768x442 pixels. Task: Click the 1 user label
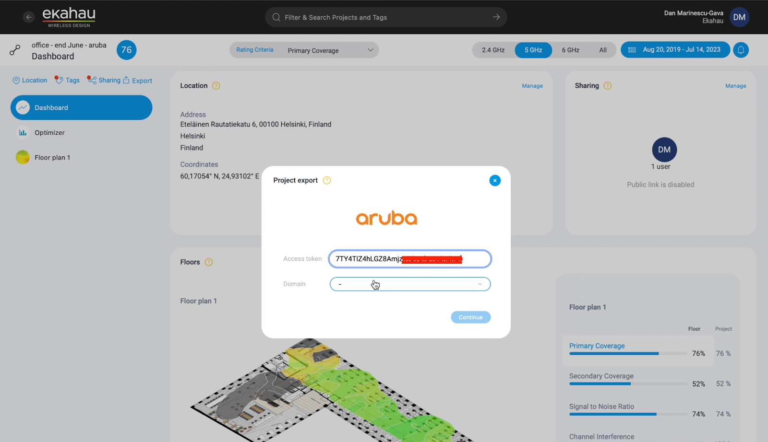660,166
